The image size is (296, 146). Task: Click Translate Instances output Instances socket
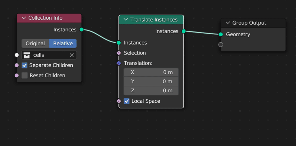tap(184, 31)
